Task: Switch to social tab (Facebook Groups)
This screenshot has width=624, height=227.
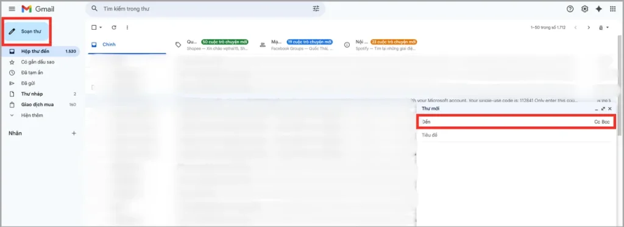Action: [x=296, y=44]
